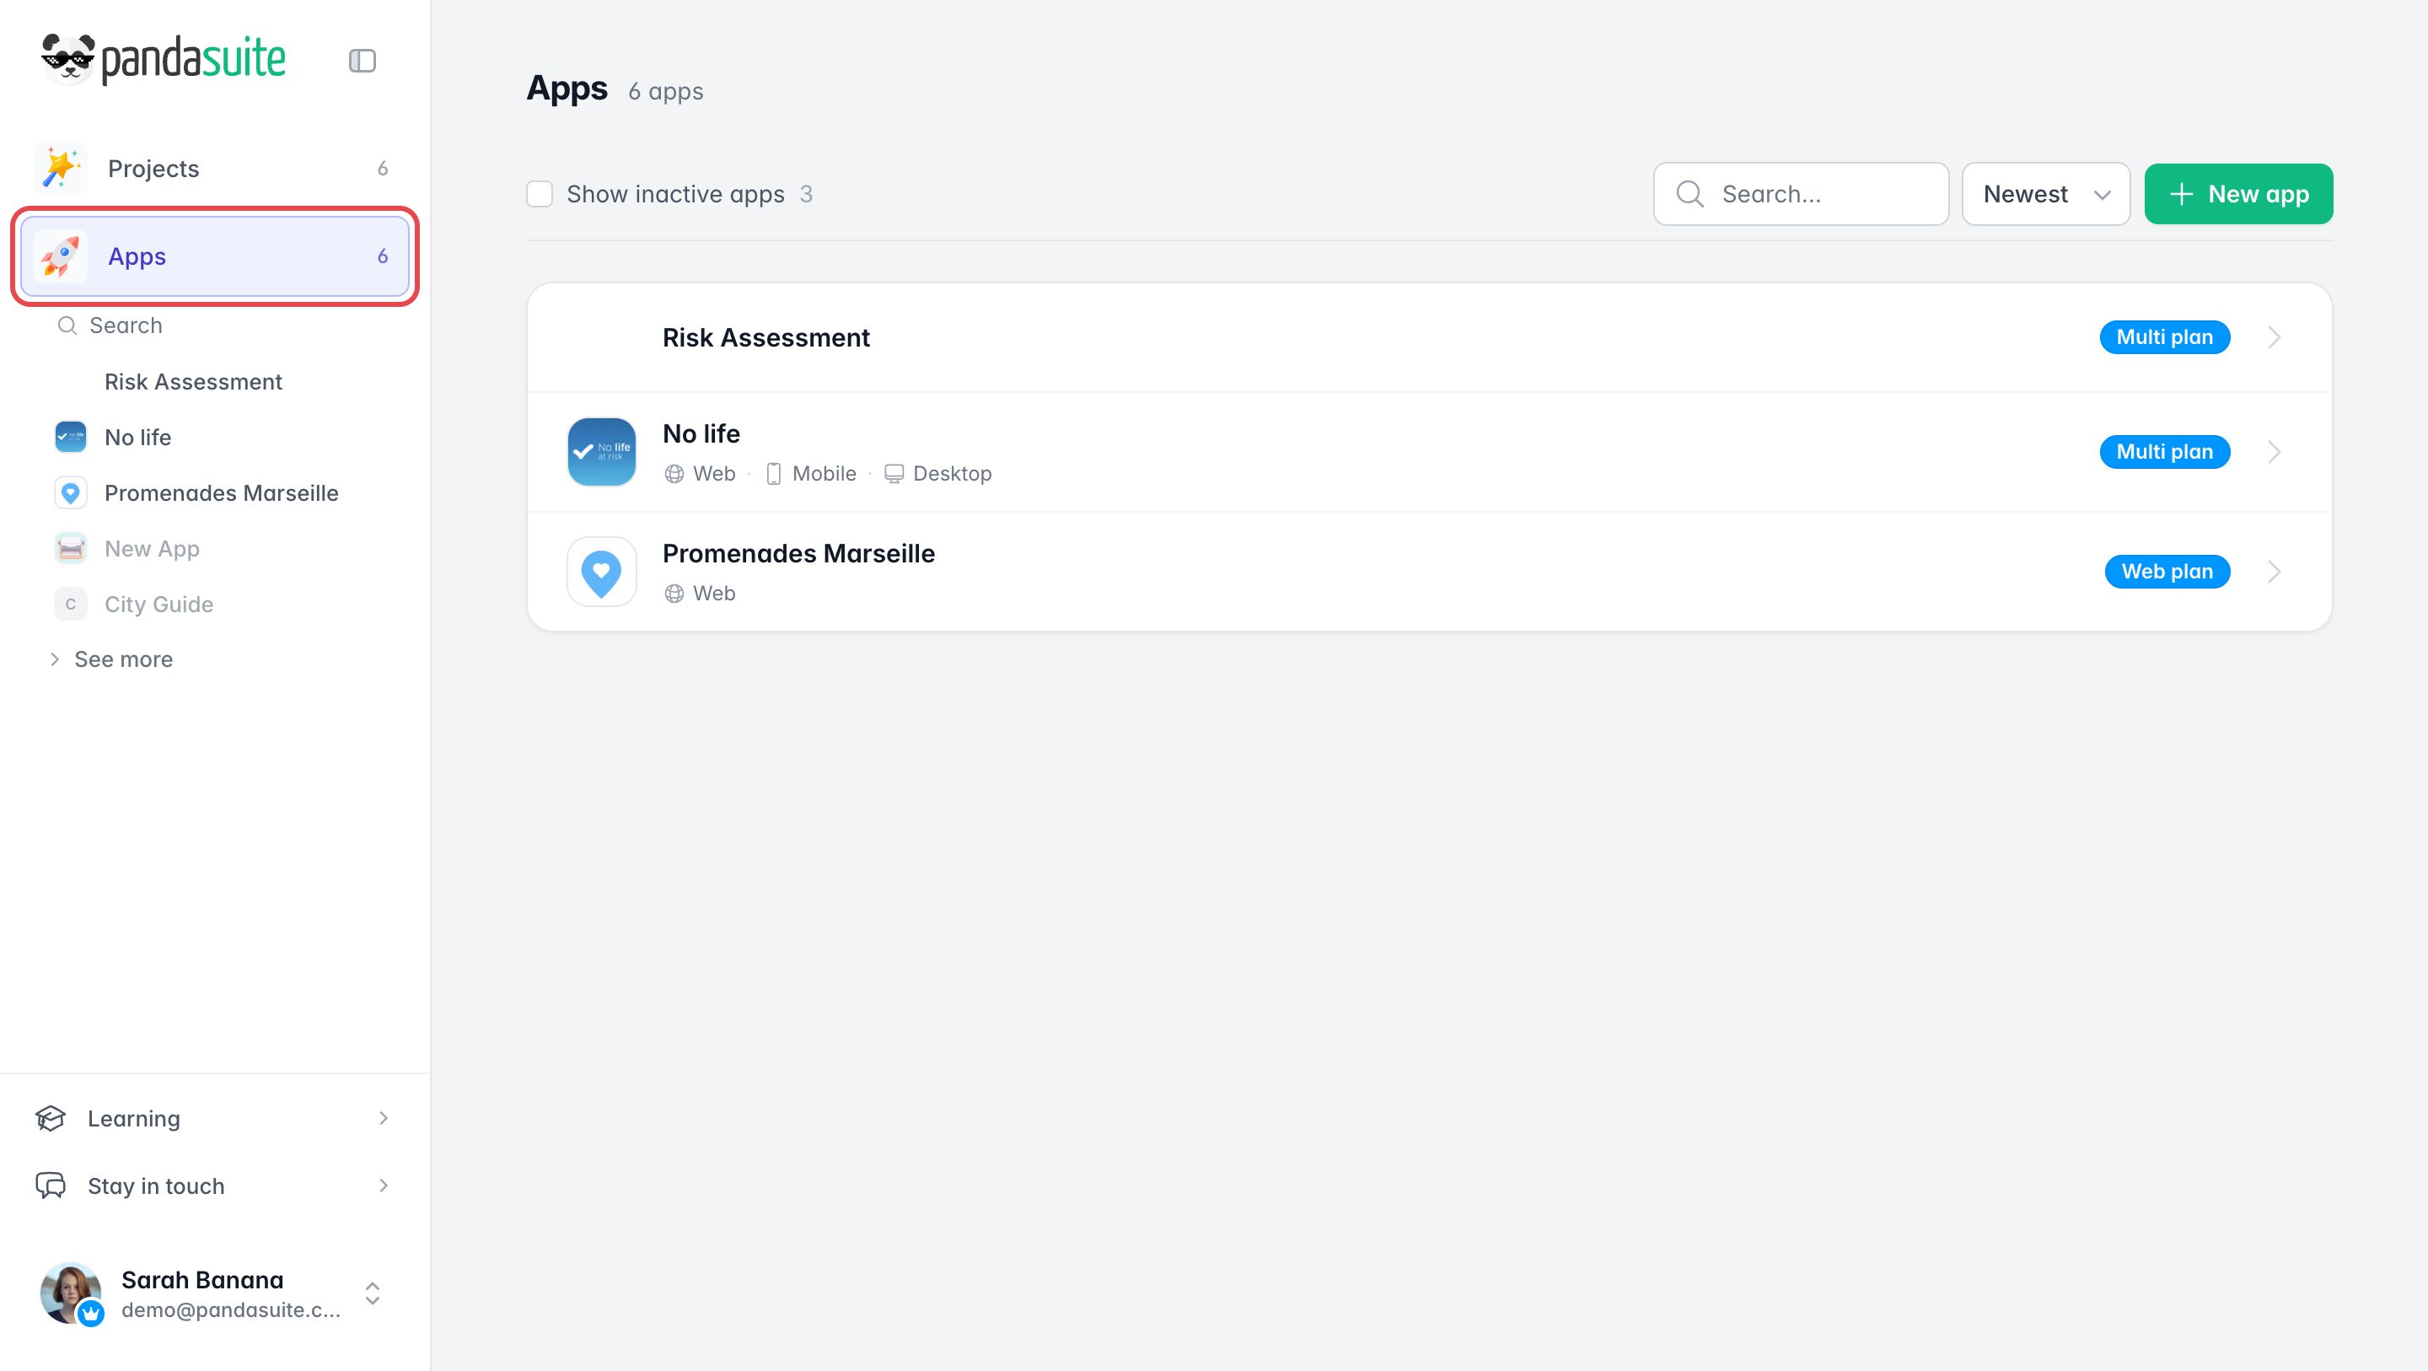
Task: Click Sarah Banana's avatar photo
Action: 71,1293
